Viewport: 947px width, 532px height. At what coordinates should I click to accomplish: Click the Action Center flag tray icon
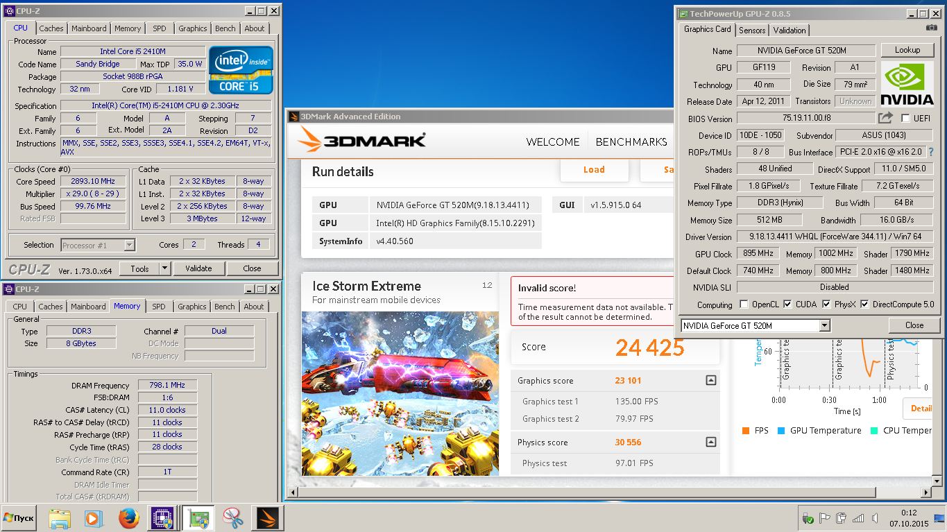pyautogui.click(x=825, y=518)
